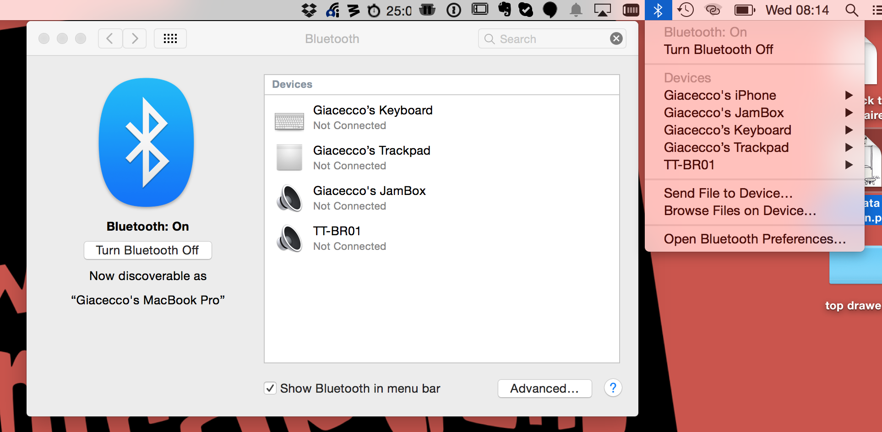Image resolution: width=882 pixels, height=432 pixels.
Task: Click the Launchpad grid icon in preferences toolbar
Action: coord(170,38)
